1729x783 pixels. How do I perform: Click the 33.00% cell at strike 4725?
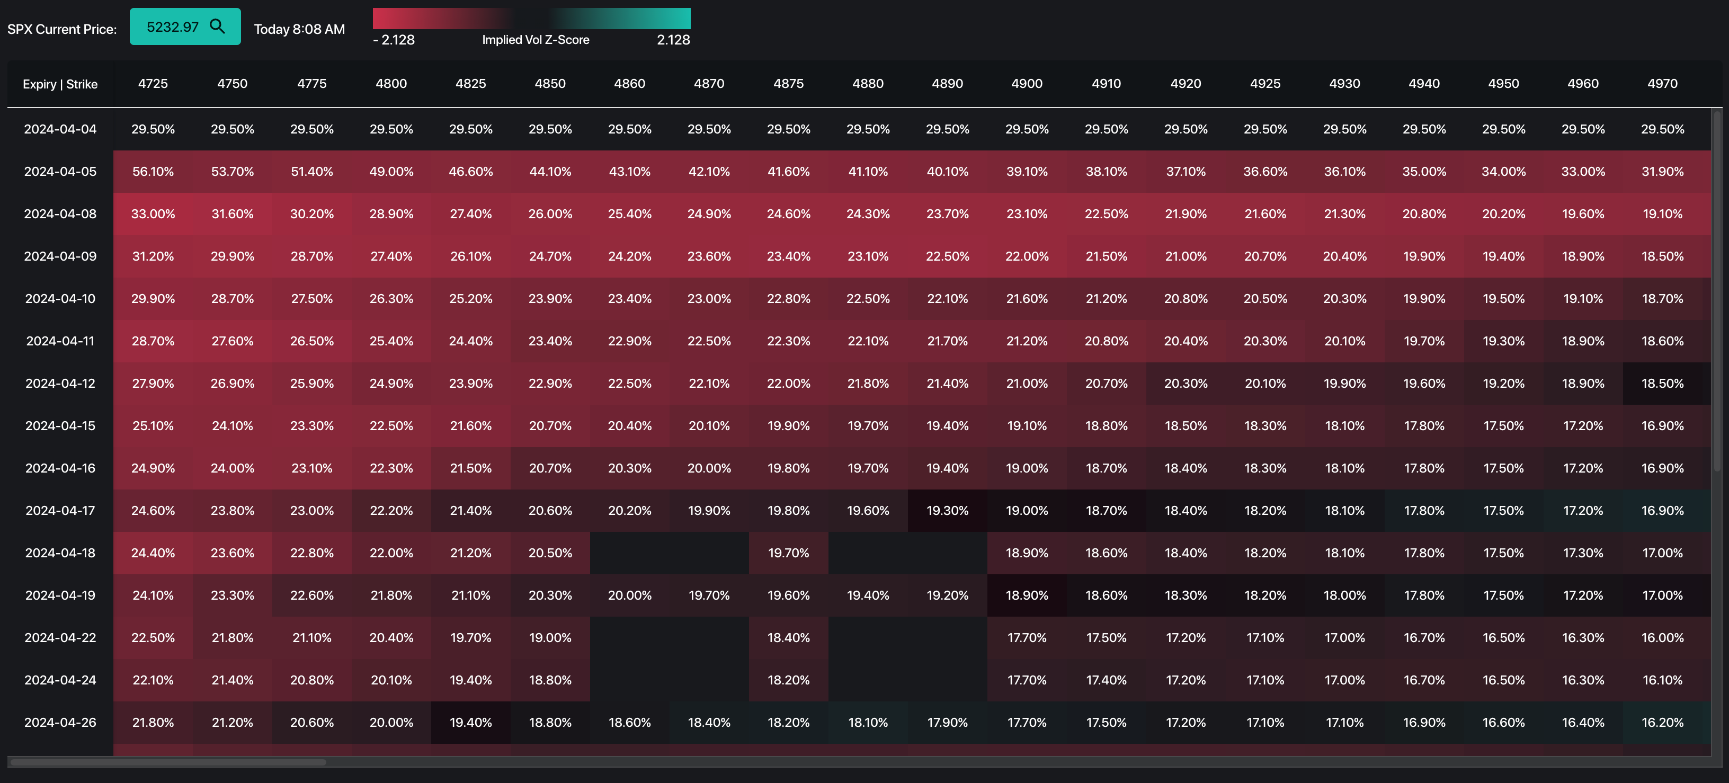pos(153,213)
